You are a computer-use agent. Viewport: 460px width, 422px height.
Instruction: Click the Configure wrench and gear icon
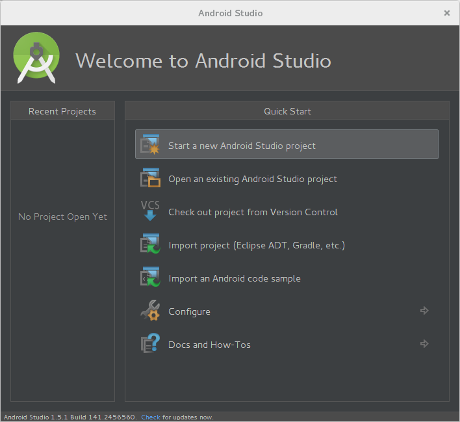[150, 310]
